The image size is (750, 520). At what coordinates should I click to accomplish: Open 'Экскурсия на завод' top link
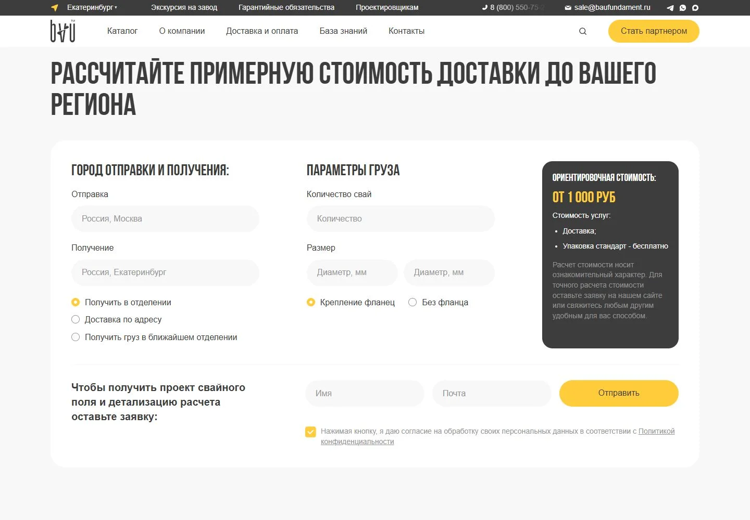pyautogui.click(x=184, y=7)
